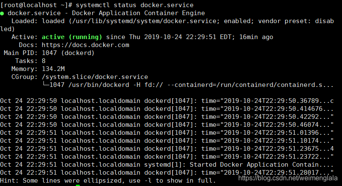Click the green terminal cursor block
The height and width of the screenshot is (186, 342).
pyautogui.click(x=78, y=185)
